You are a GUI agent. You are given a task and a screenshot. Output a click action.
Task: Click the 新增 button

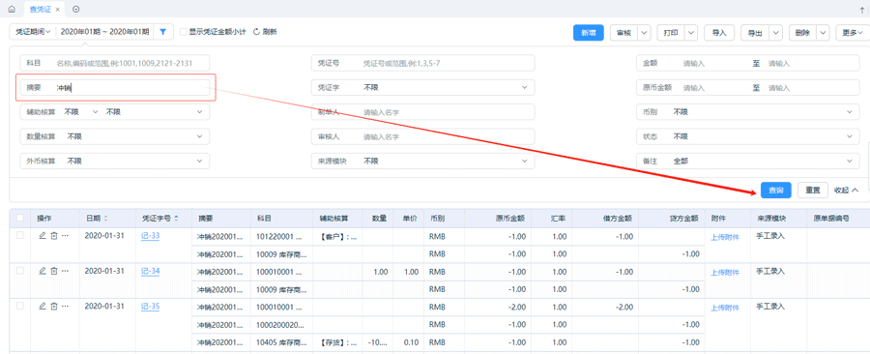coord(588,33)
